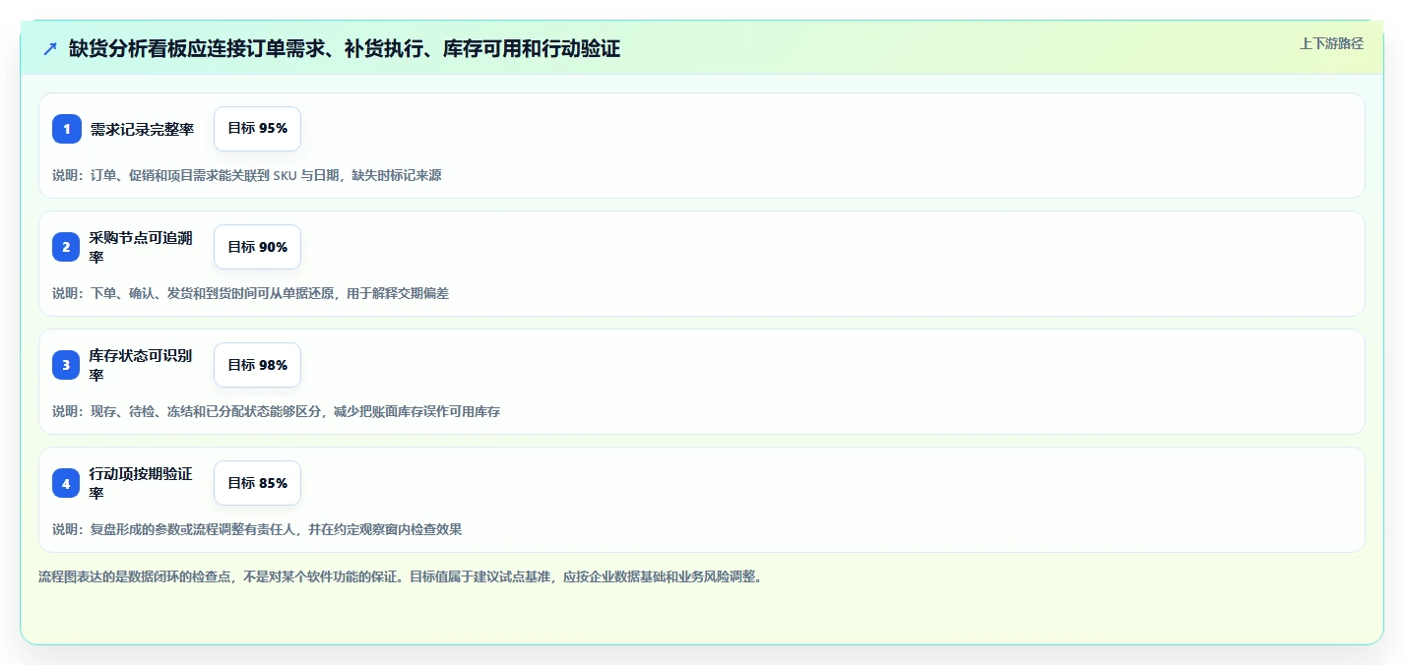This screenshot has width=1404, height=665.
Task: Click the description starting 说明：下单、确认、发货
Action: [251, 293]
